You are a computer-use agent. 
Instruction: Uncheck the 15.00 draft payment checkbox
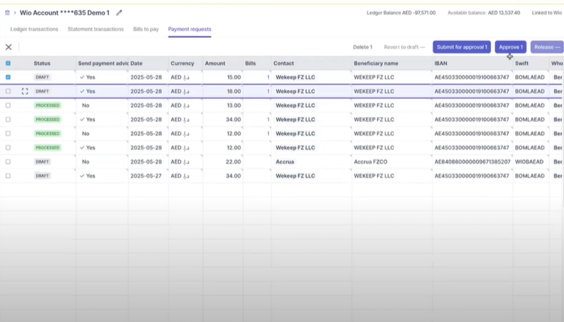pos(8,77)
